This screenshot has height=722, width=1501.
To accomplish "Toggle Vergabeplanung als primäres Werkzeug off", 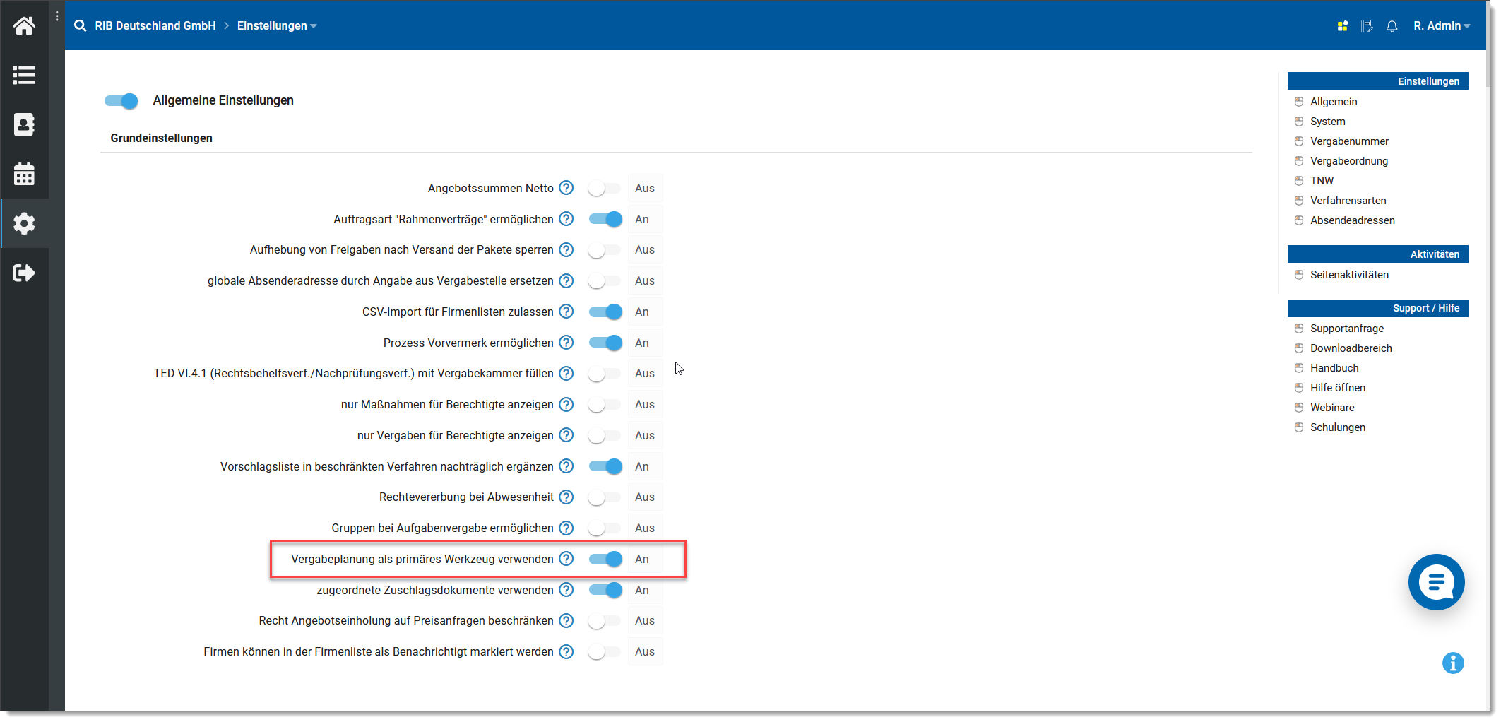I will pyautogui.click(x=605, y=559).
